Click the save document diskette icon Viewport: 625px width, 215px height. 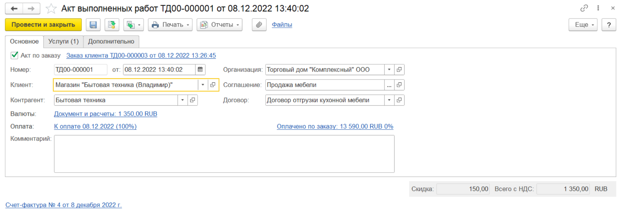(93, 25)
